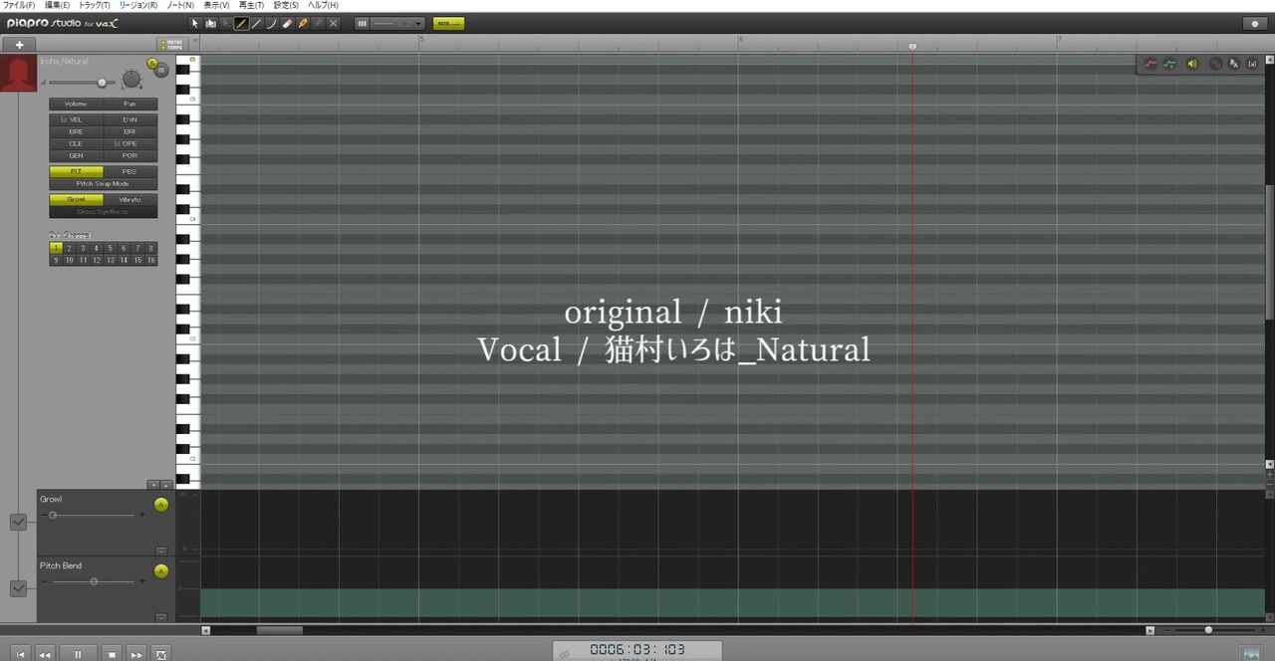Click the note split squares icon
The height and width of the screenshot is (661, 1275).
(x=1216, y=64)
